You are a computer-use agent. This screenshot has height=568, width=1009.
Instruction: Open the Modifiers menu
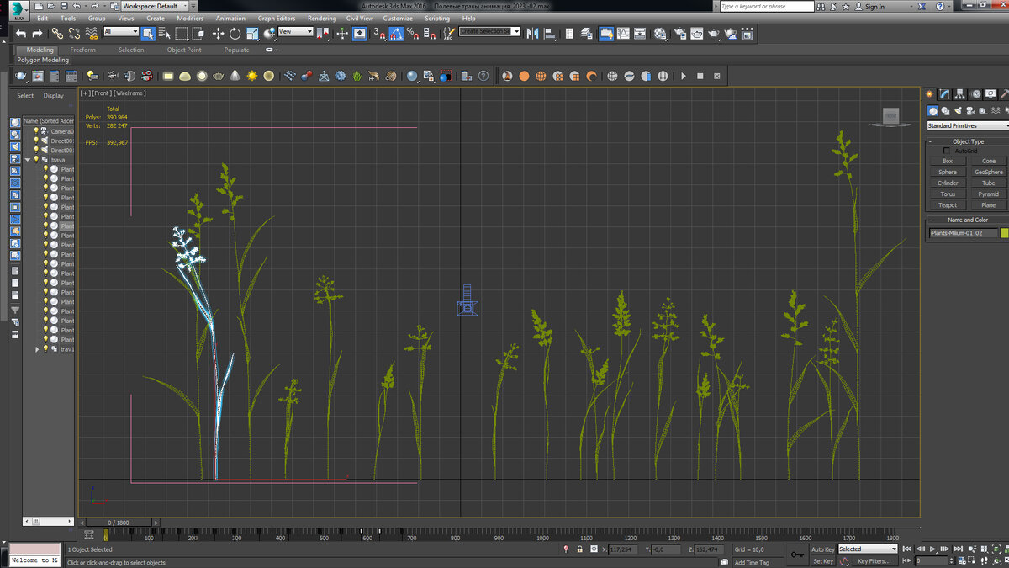coord(190,18)
